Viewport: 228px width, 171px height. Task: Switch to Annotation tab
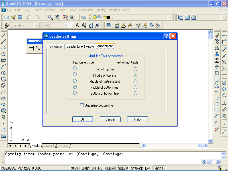(56, 46)
